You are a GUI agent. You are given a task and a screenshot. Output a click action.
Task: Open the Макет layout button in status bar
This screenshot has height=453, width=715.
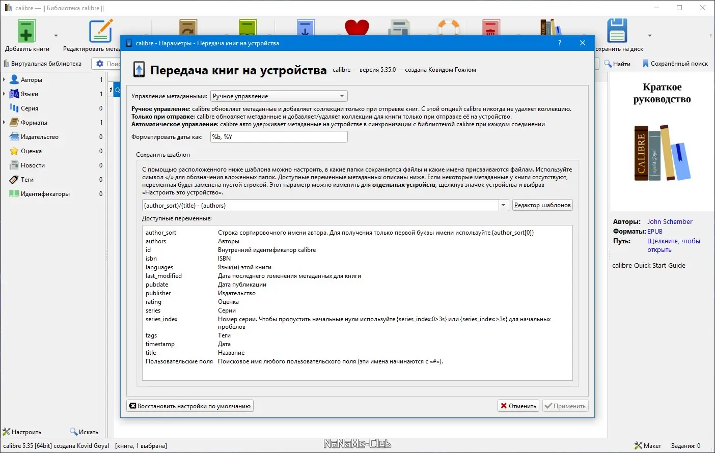(648, 446)
